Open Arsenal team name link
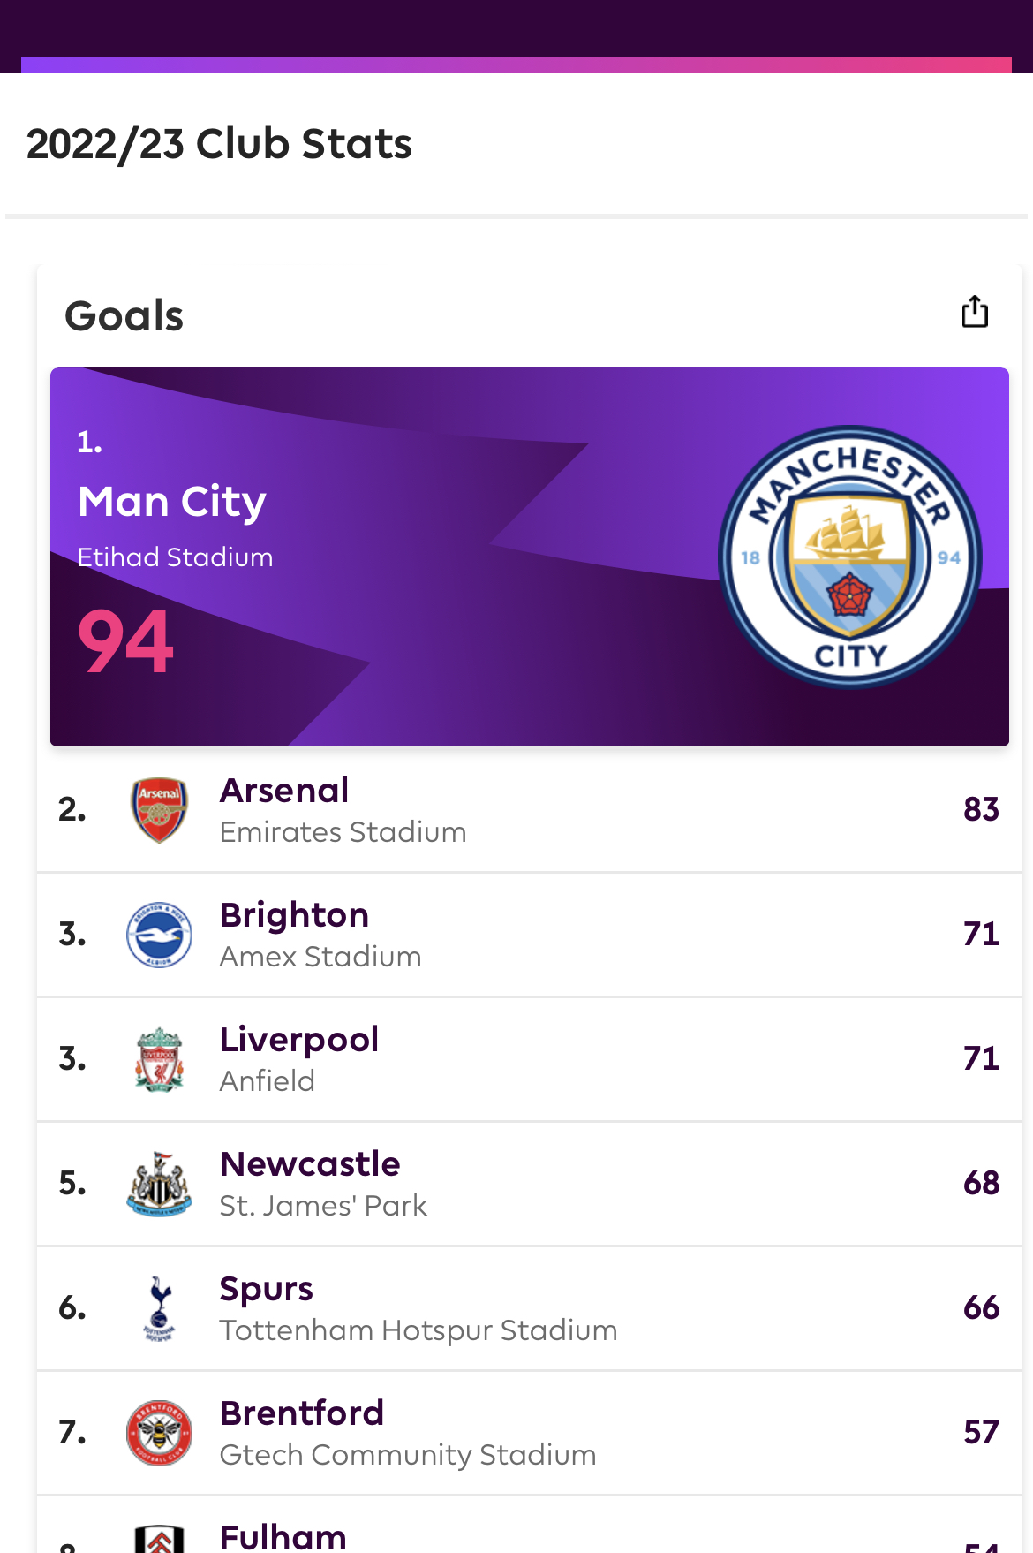The height and width of the screenshot is (1553, 1033). [284, 791]
